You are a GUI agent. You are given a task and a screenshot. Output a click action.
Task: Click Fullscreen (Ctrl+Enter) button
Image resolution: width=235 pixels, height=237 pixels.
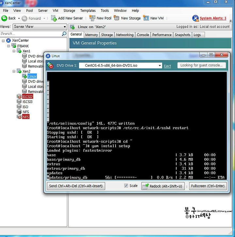click(208, 186)
